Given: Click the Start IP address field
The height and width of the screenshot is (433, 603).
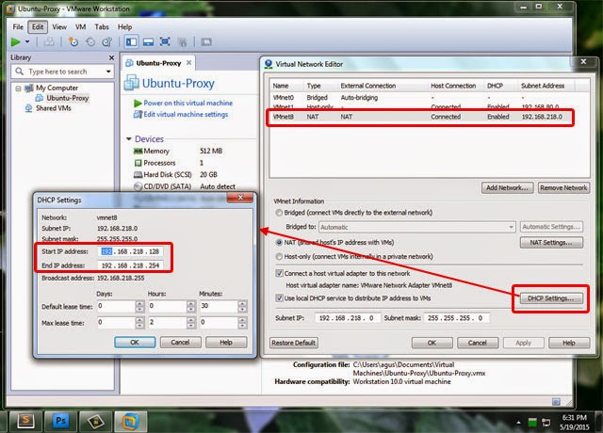Looking at the screenshot, I should [130, 251].
